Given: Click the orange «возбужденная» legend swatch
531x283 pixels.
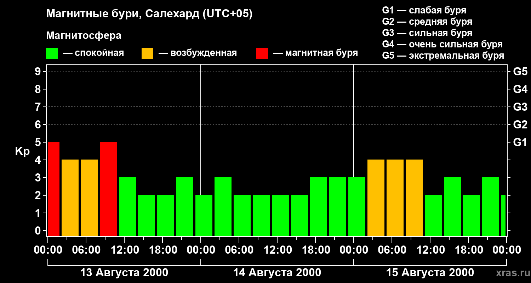Looking at the screenshot, I should tap(147, 53).
